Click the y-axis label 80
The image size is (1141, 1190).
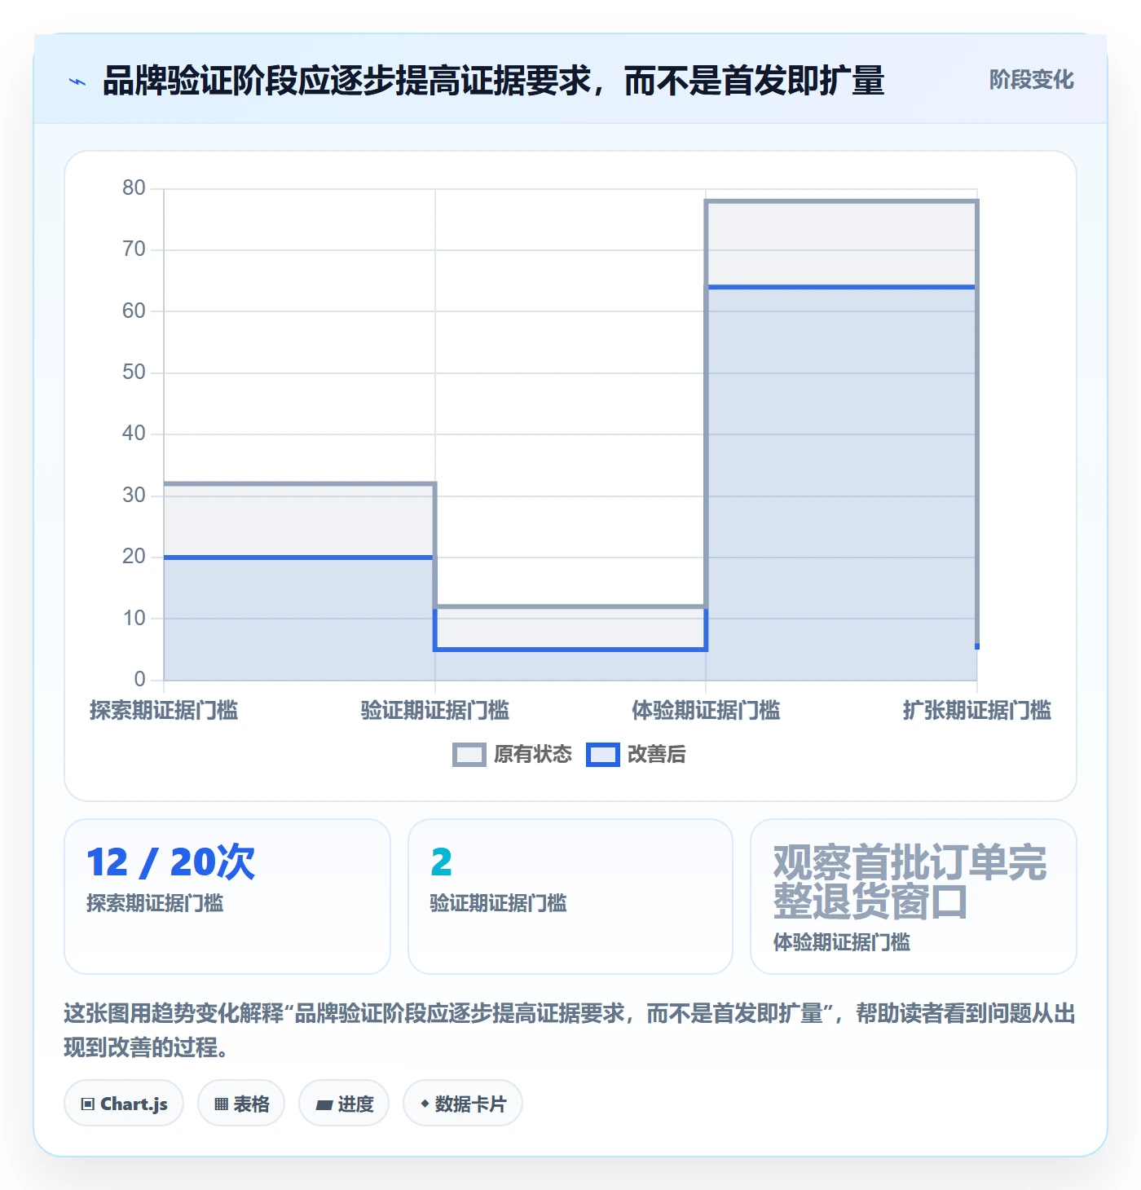[x=134, y=188]
